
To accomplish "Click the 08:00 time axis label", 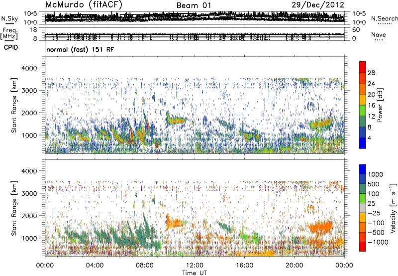I will [145, 266].
